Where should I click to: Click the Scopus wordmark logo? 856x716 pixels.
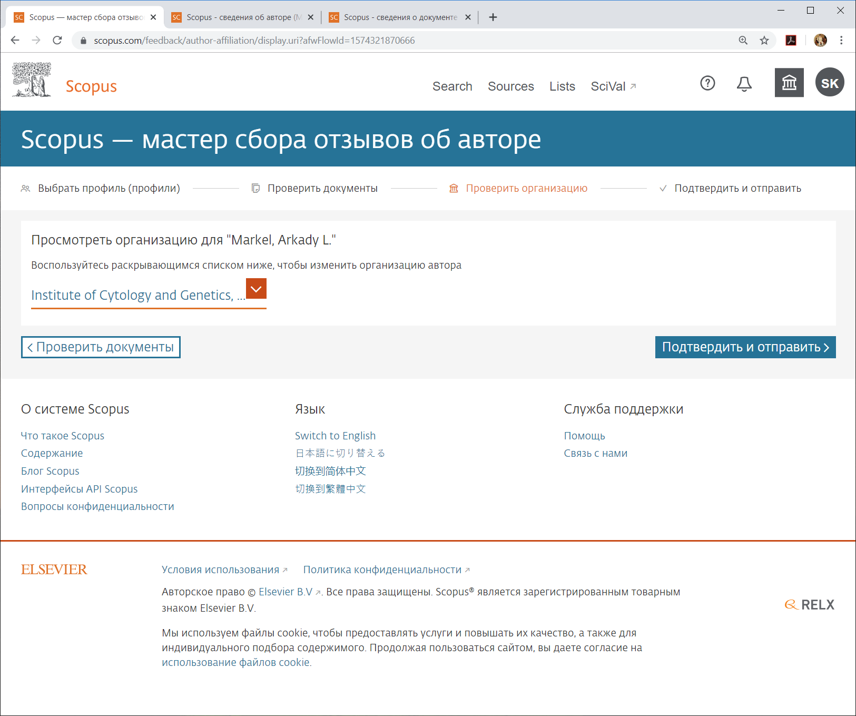(x=91, y=86)
